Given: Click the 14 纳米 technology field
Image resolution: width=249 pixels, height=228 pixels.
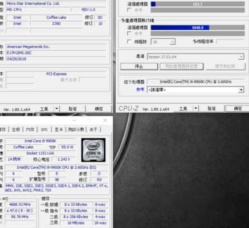Looking at the screenshot, I should 14,159.
